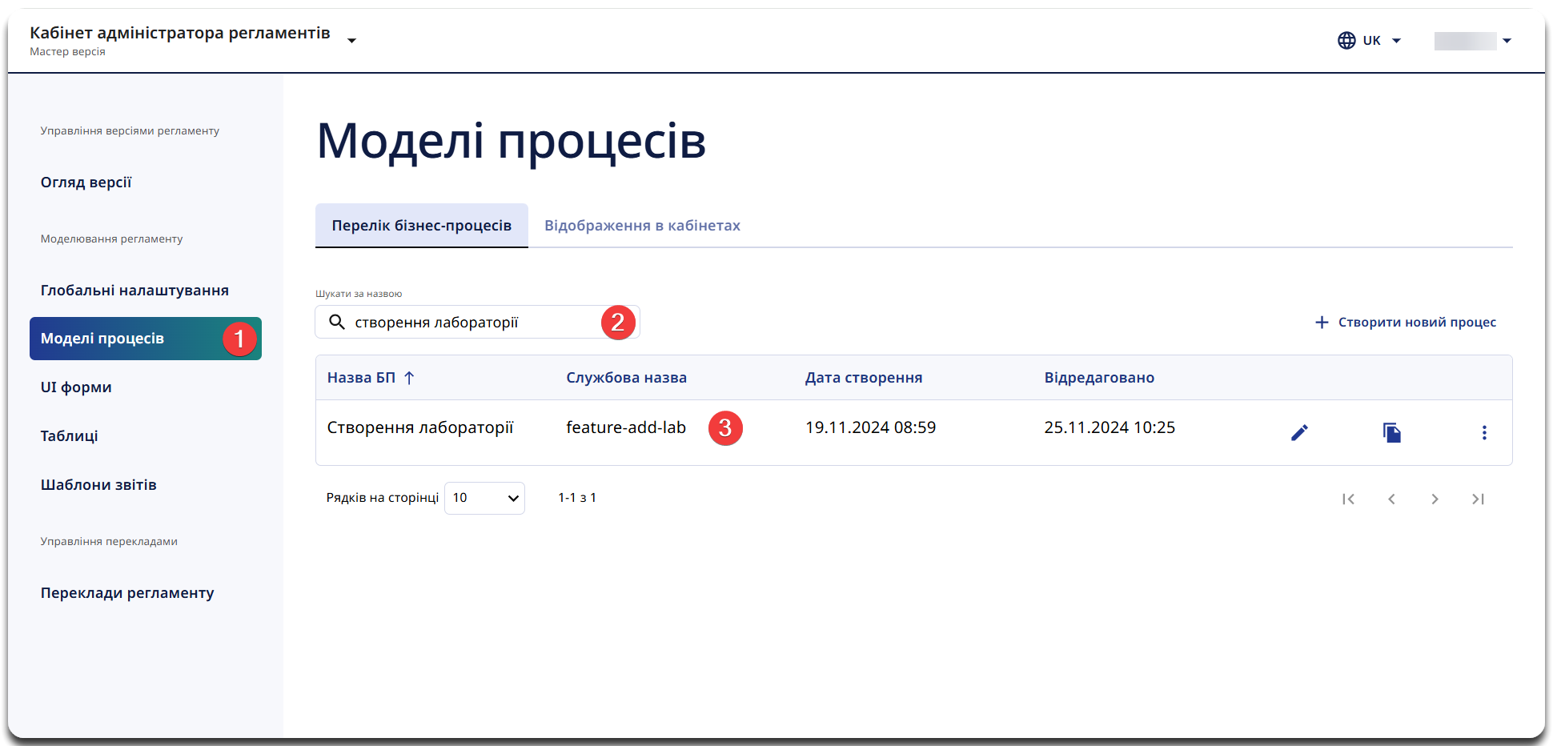Expand the Кабінет адміністратора регламентів version dropdown

tap(351, 41)
